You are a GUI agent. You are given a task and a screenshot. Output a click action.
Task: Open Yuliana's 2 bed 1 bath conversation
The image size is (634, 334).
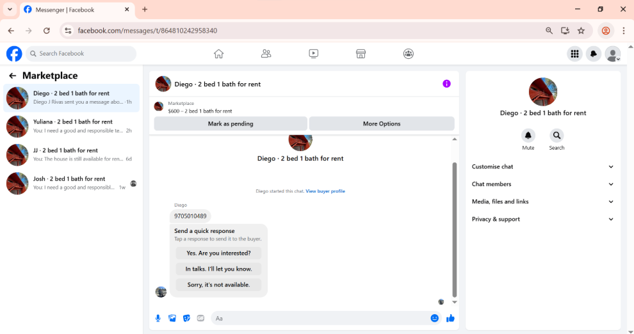pyautogui.click(x=72, y=127)
